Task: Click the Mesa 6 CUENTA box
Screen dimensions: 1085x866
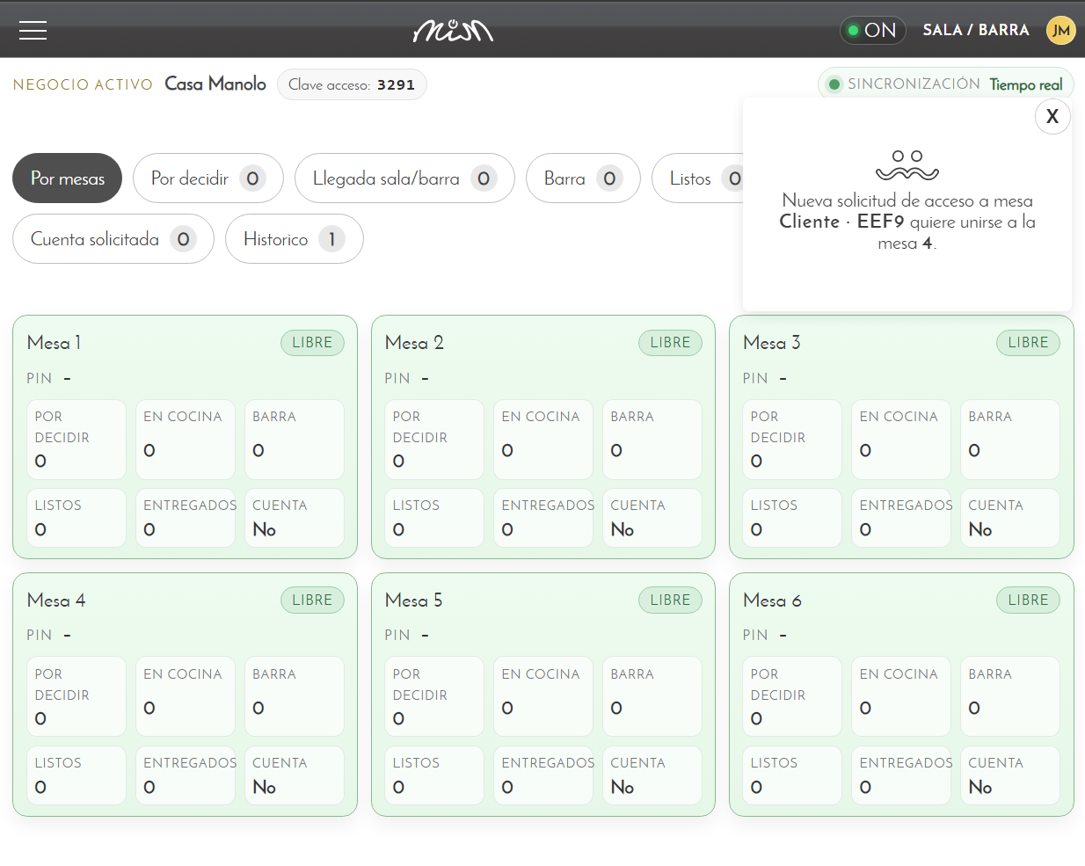Action: pyautogui.click(x=1010, y=775)
